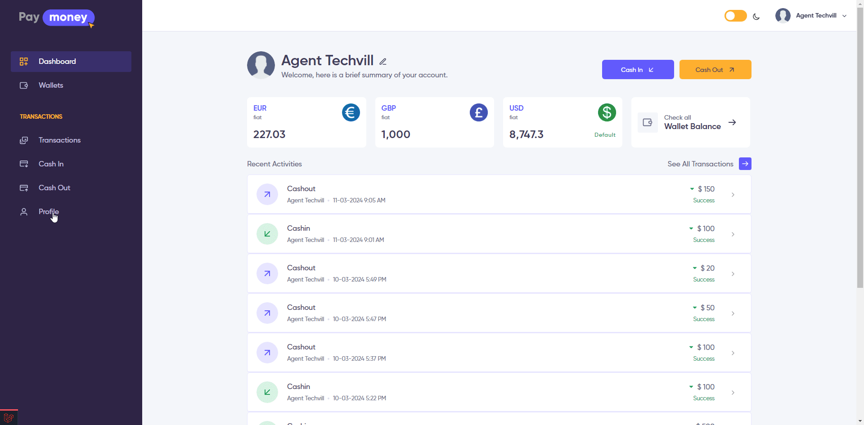Click the moon dark mode icon
This screenshot has height=425, width=864.
click(756, 17)
